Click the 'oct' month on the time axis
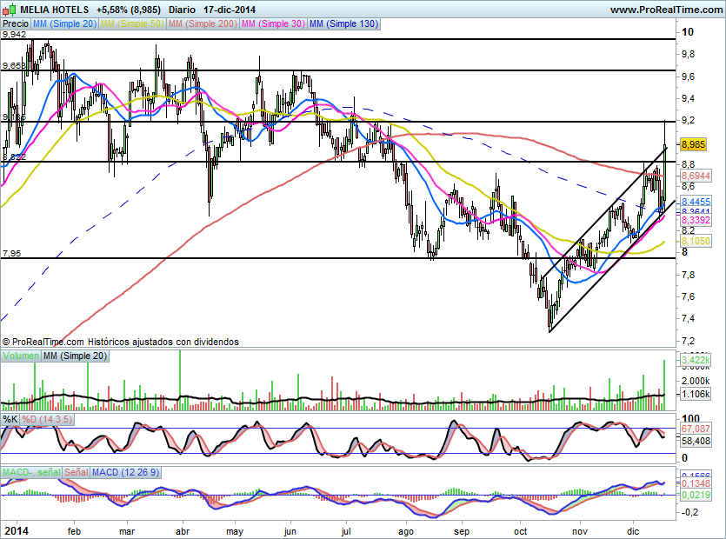This screenshot has width=726, height=539. pyautogui.click(x=521, y=529)
